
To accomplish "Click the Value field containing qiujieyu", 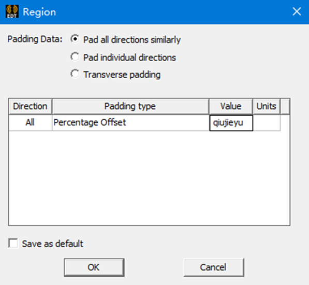I will point(231,123).
